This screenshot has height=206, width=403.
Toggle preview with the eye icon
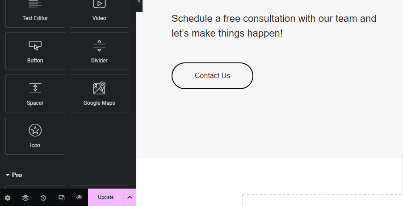click(x=79, y=198)
